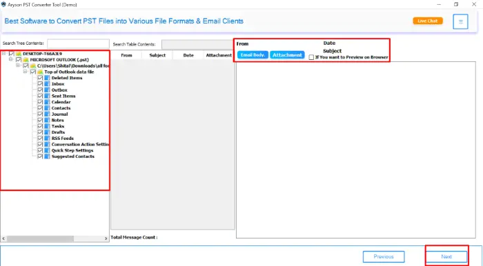Sort by the Subject column header
Viewport: 483px width, 266px height.
pyautogui.click(x=157, y=55)
